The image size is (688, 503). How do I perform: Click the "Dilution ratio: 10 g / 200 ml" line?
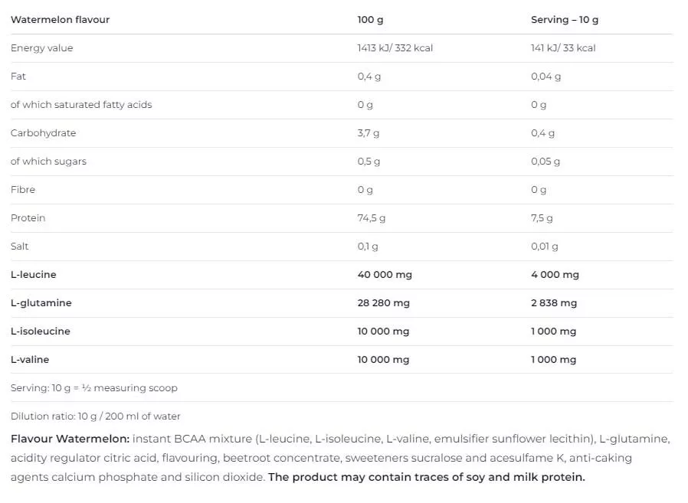pyautogui.click(x=96, y=416)
